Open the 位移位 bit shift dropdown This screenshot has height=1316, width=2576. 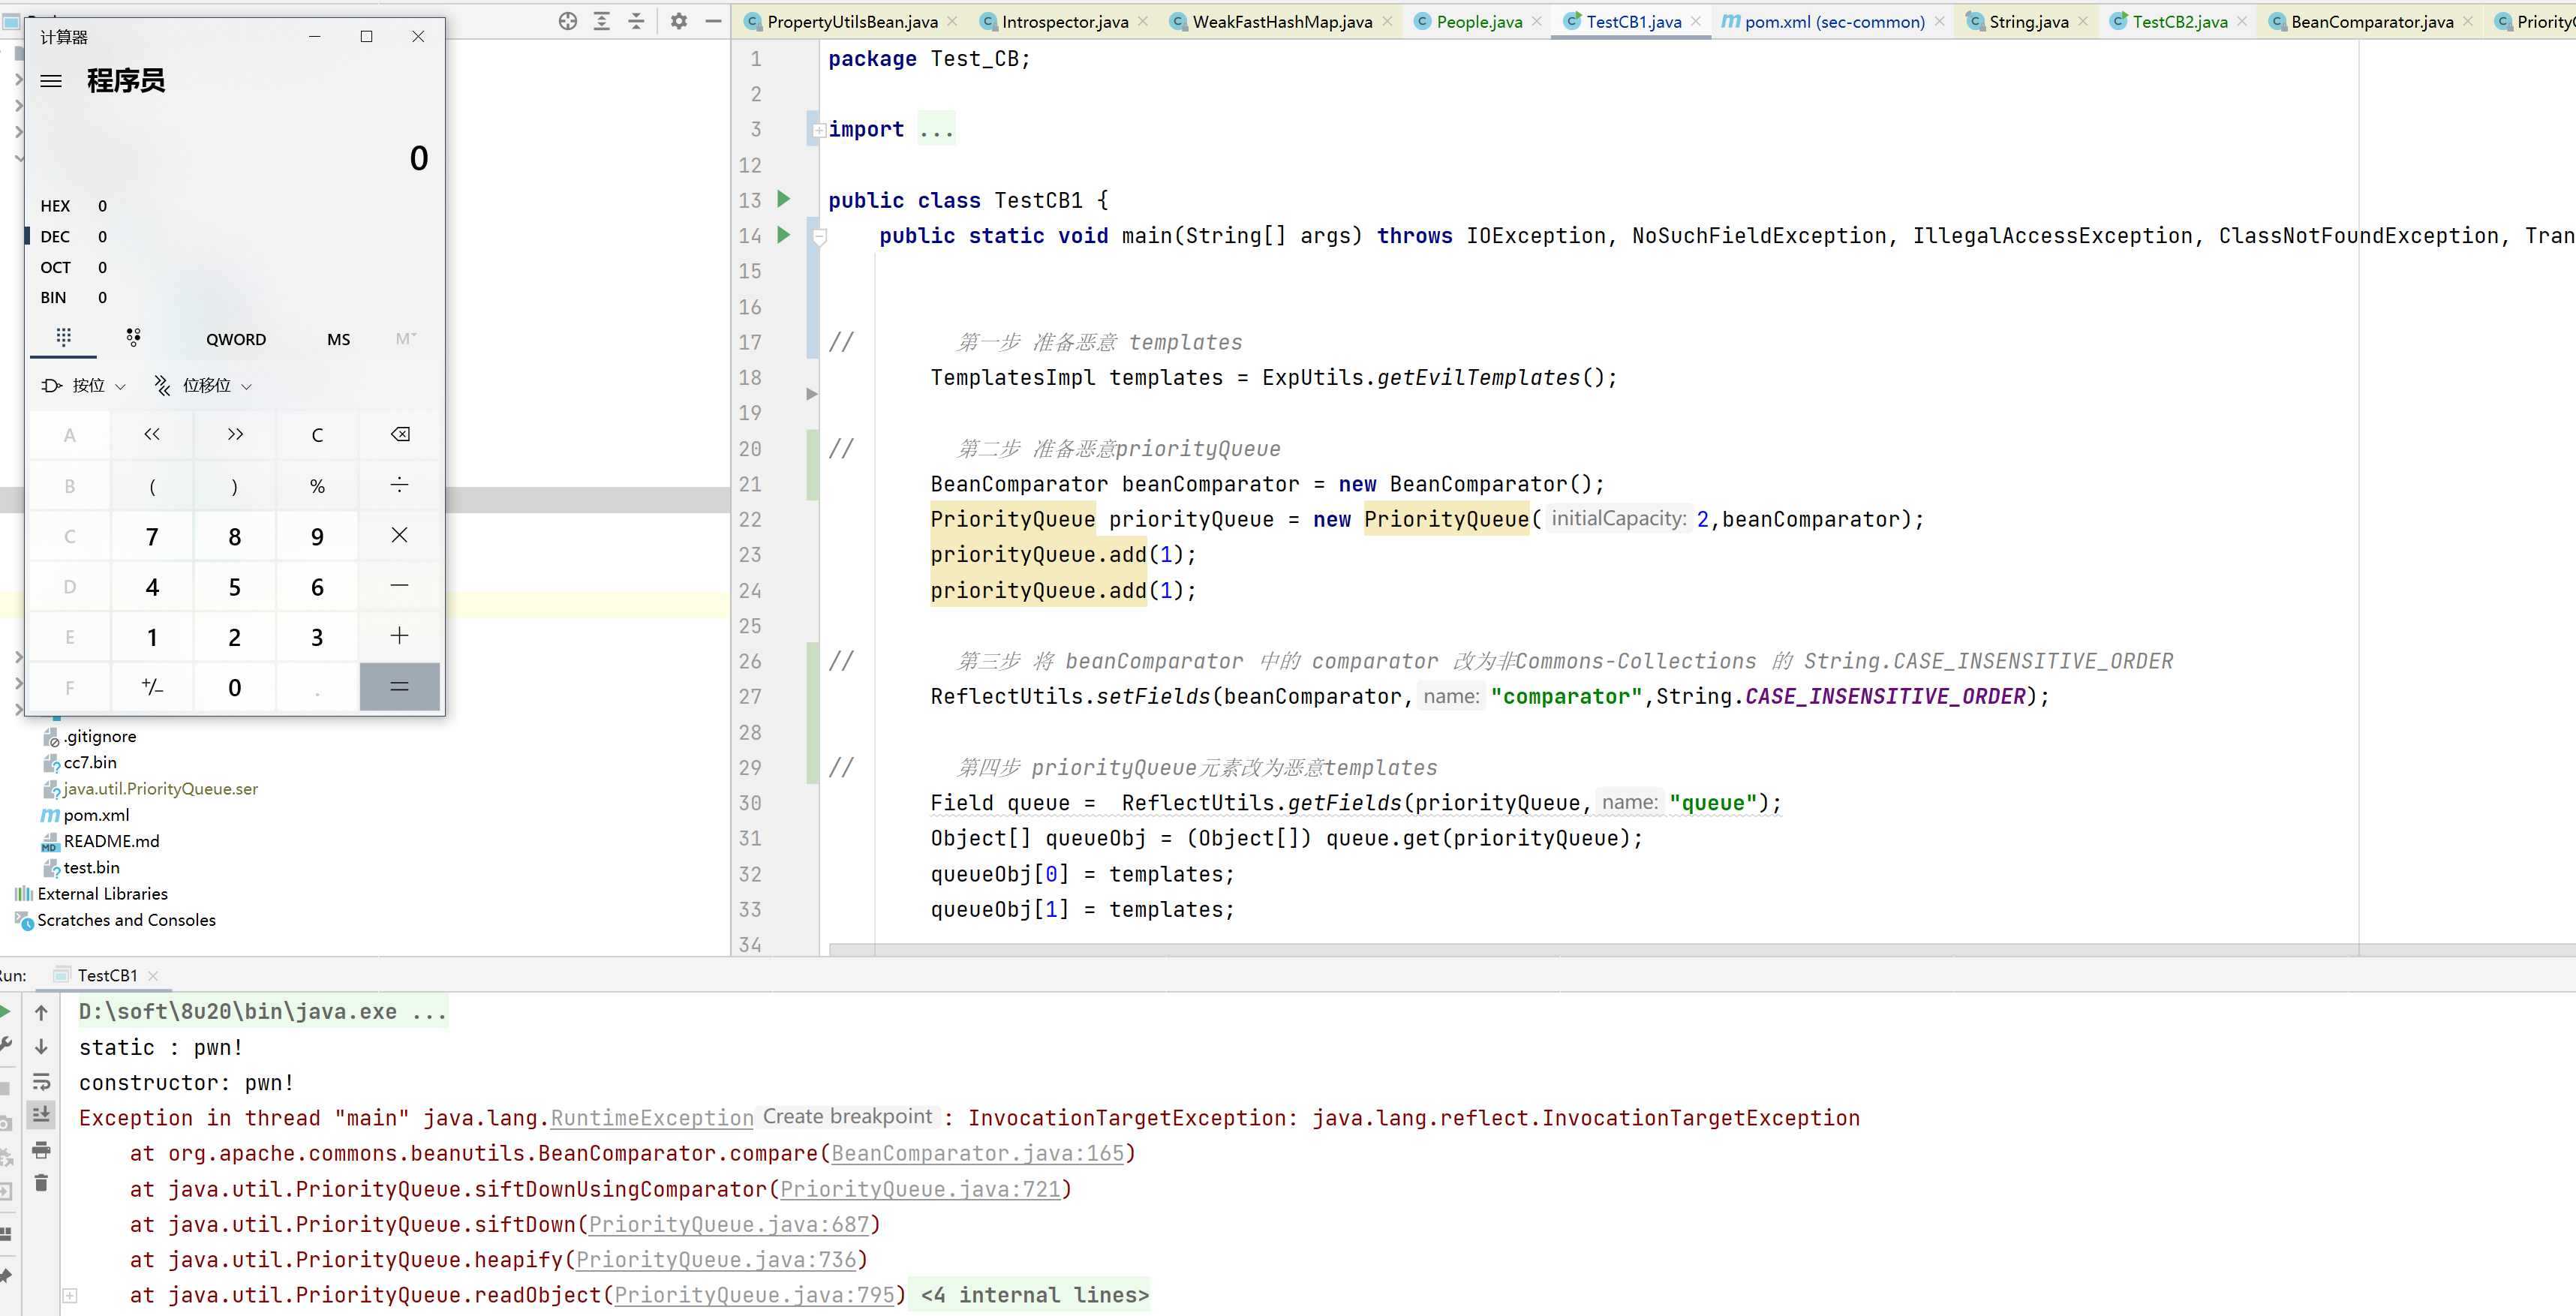203,385
